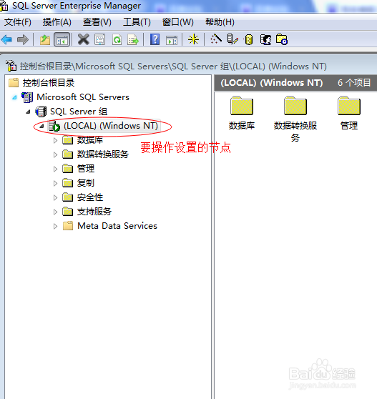Collapse the Microsoft SQL Servers node
Viewport: 377px width, 399px height.
tap(15, 97)
